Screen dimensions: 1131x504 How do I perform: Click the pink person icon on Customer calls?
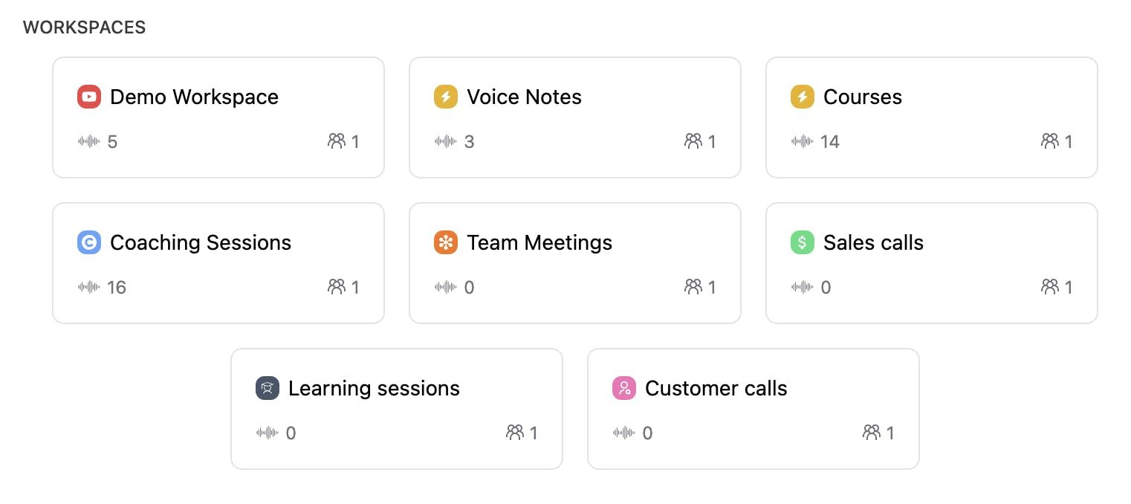coord(623,388)
